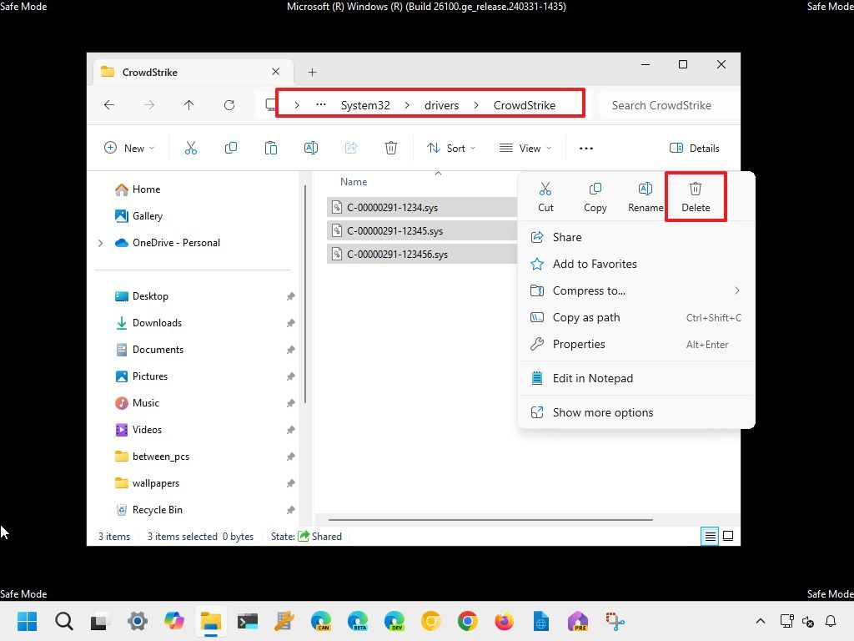Click Add to Favorites

pos(595,264)
